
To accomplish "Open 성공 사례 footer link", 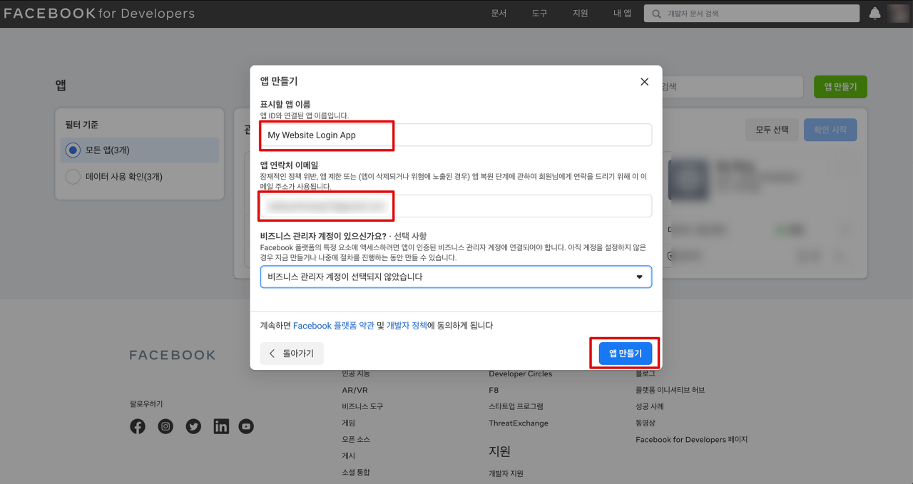I will 650,406.
